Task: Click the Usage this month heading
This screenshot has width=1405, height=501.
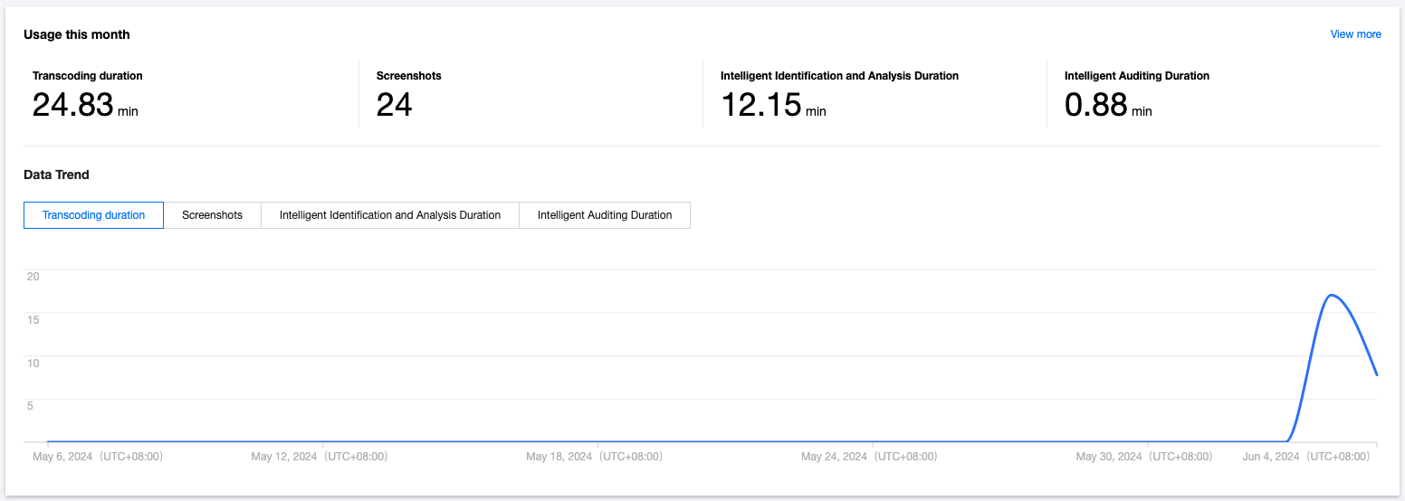Action: [x=77, y=34]
